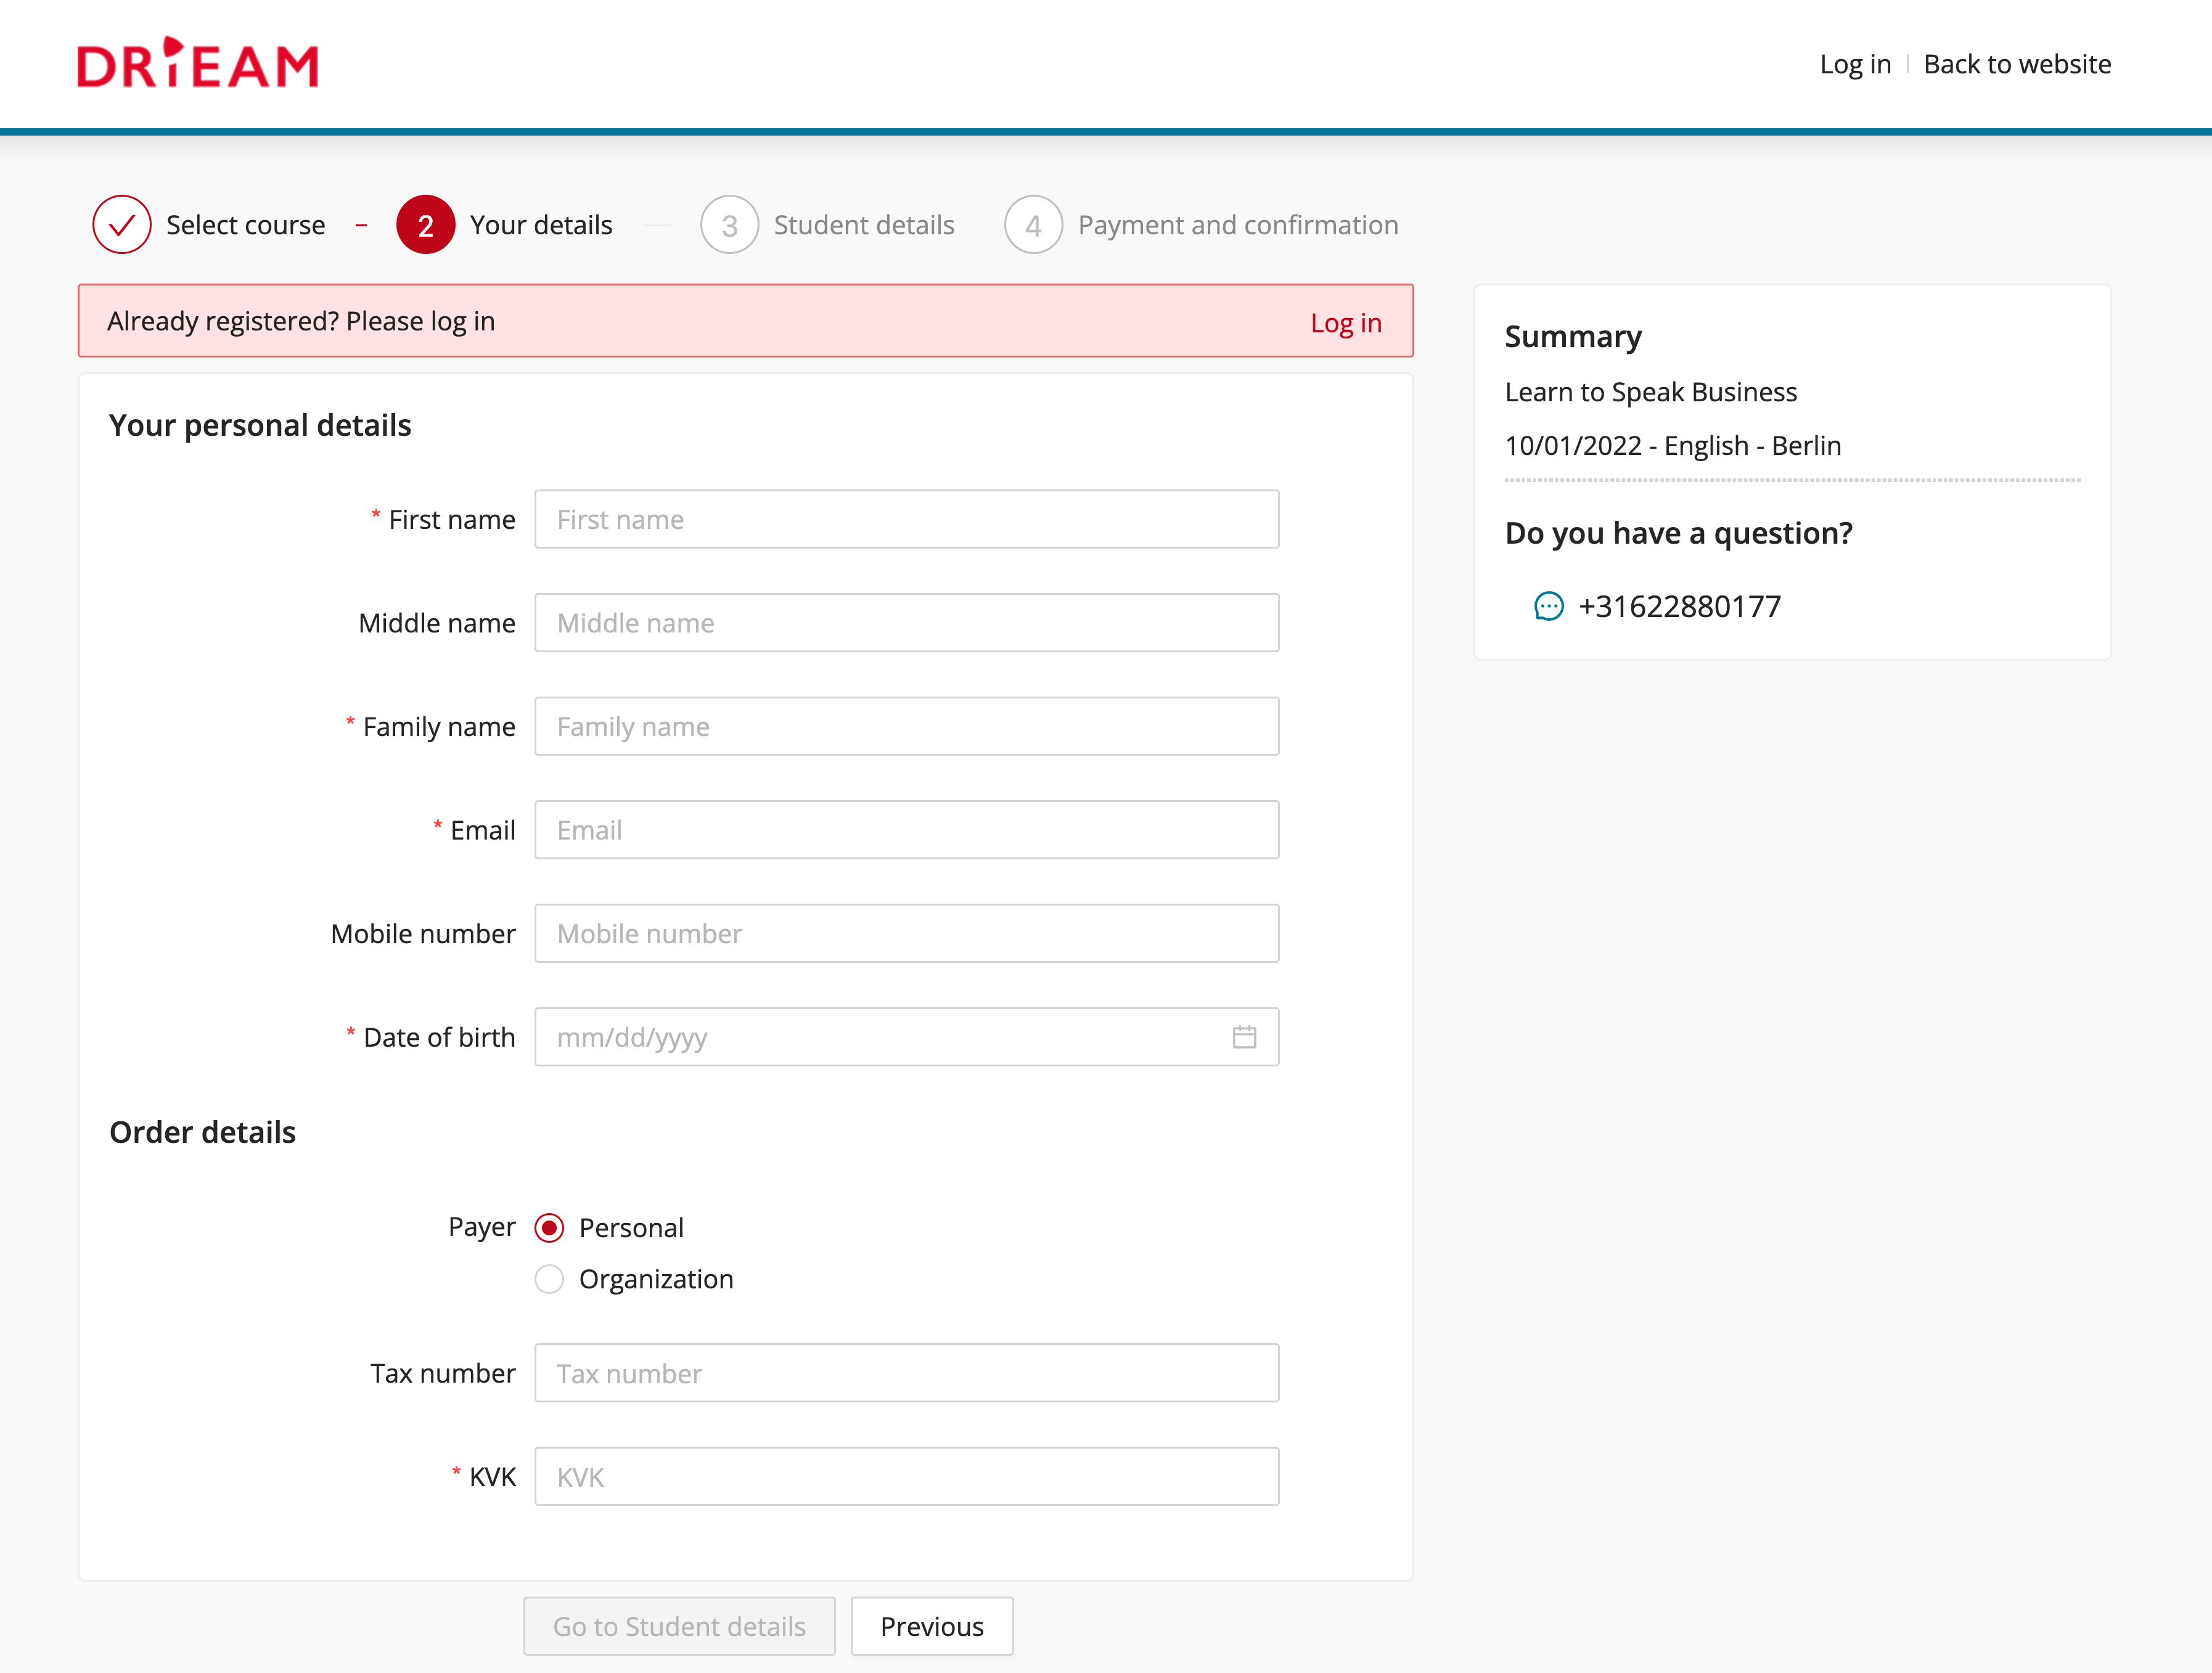The width and height of the screenshot is (2212, 1673).
Task: Click the Select course checkmark step icon
Action: coord(122,225)
